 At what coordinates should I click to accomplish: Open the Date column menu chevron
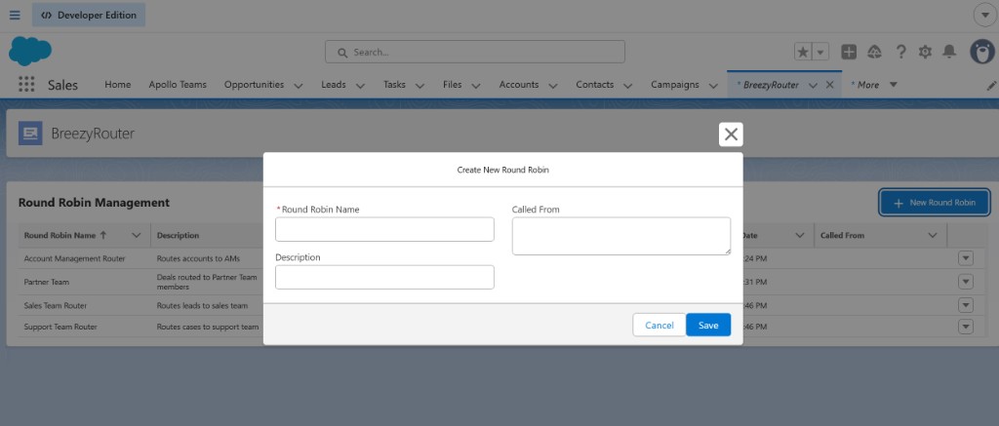[800, 235]
